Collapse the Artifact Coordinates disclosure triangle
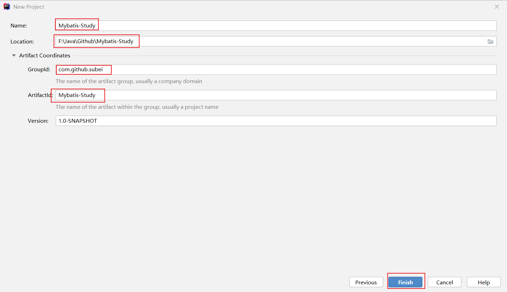The height and width of the screenshot is (292, 507). coord(14,55)
